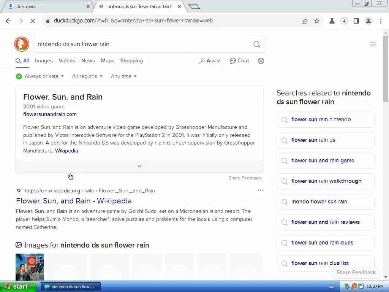This screenshot has width=389, height=292.
Task: Click the floating Share Feedback button
Action: tap(356, 272)
